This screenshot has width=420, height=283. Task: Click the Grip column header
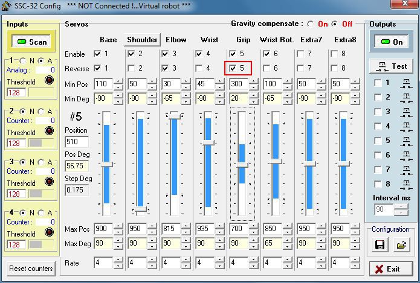(243, 40)
